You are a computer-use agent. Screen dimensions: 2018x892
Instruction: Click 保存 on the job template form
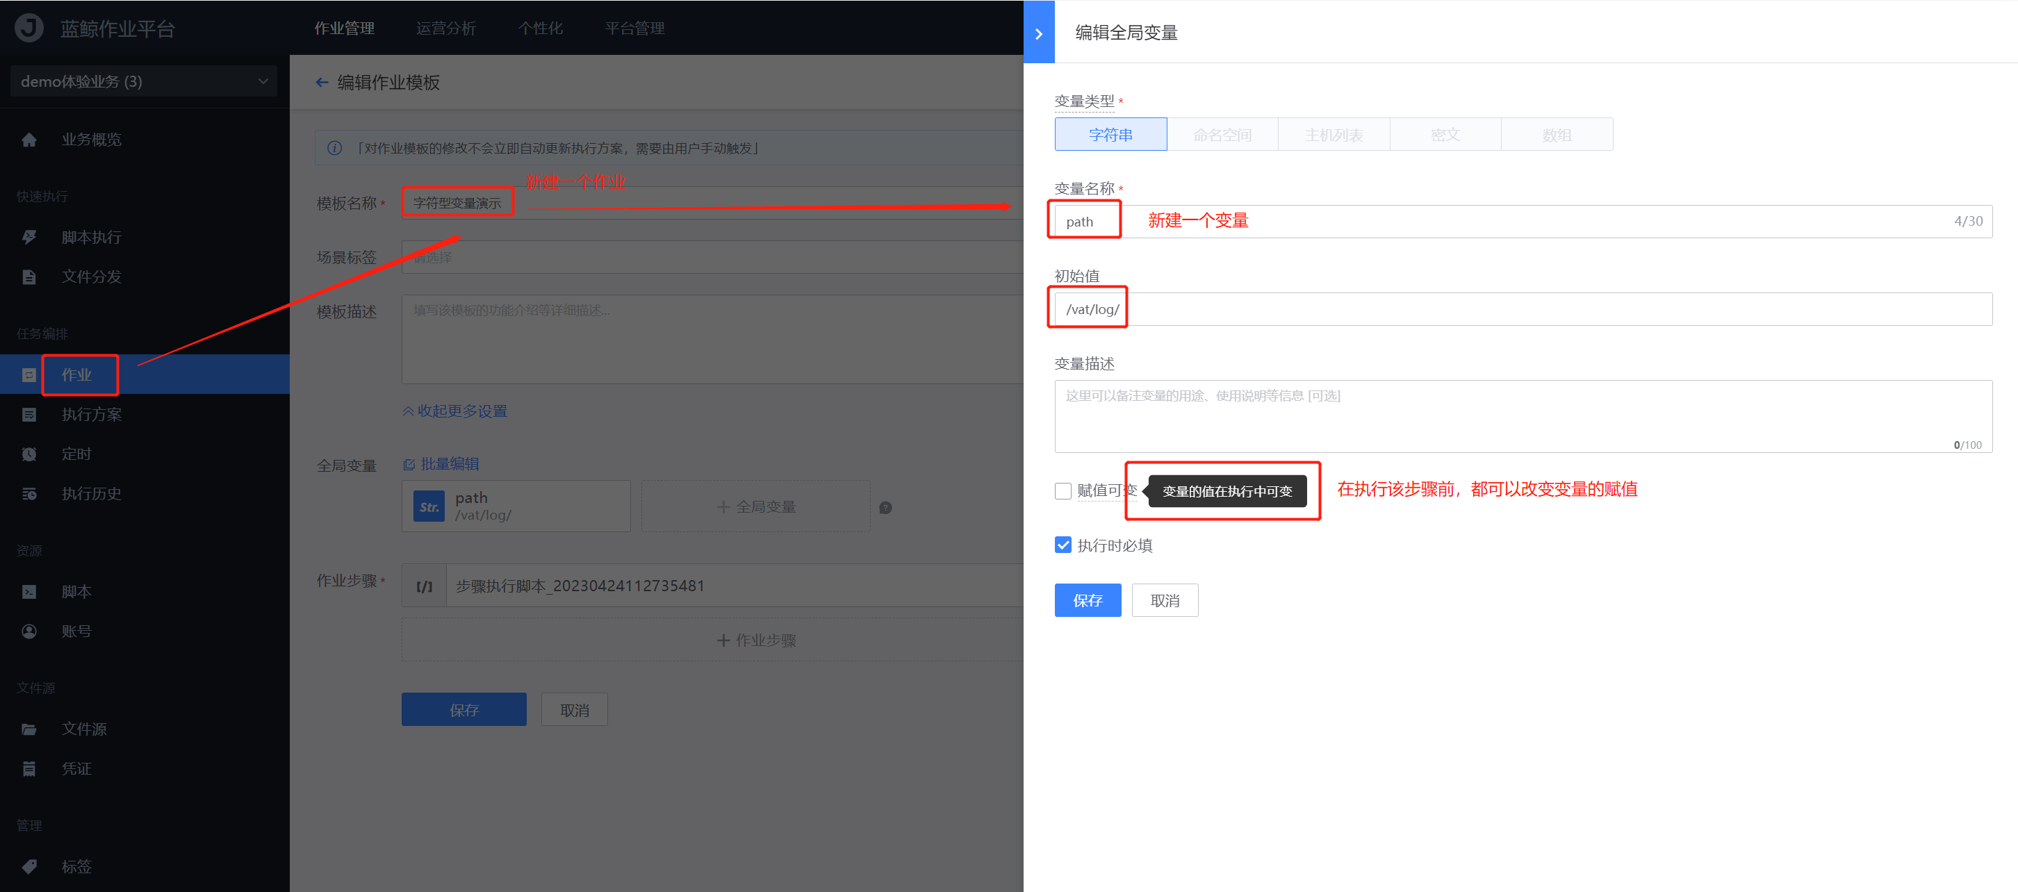464,709
